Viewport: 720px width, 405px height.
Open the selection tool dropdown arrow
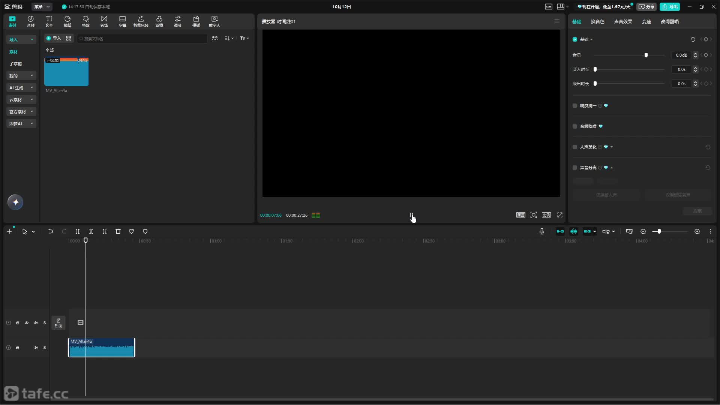[33, 232]
